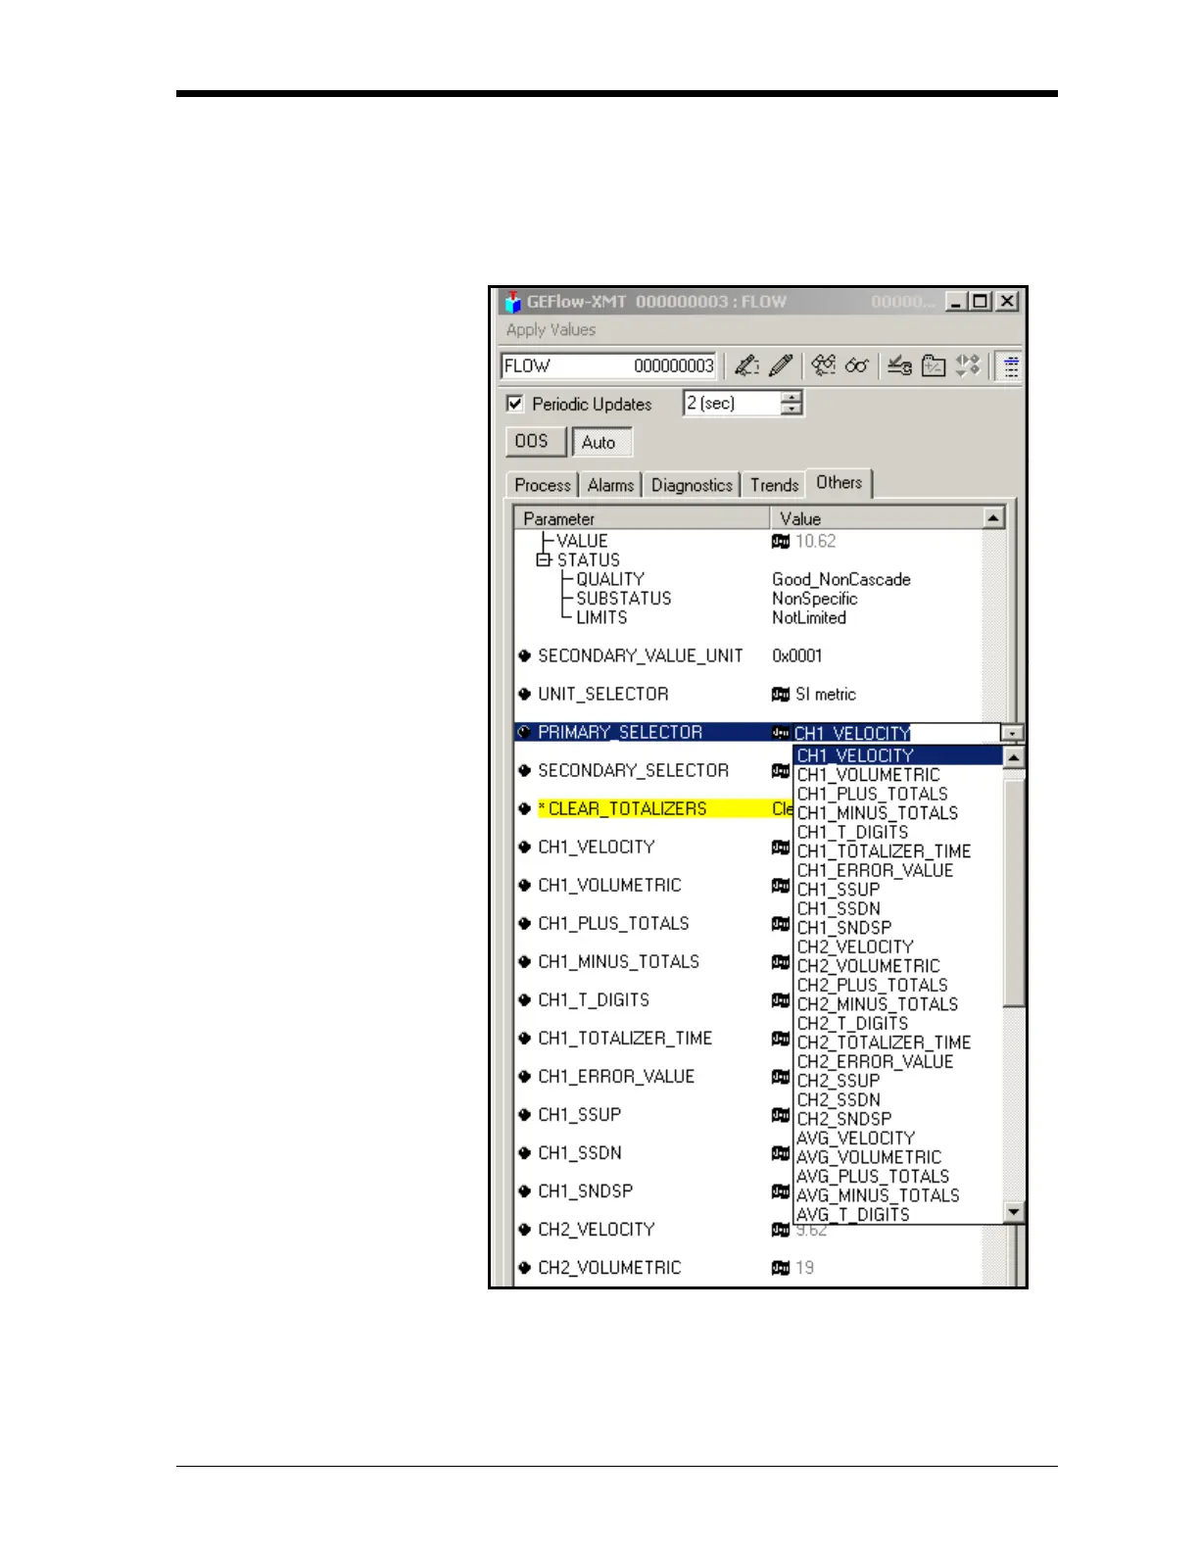Open the Process tab
Image resolution: width=1199 pixels, height=1552 pixels.
(543, 485)
